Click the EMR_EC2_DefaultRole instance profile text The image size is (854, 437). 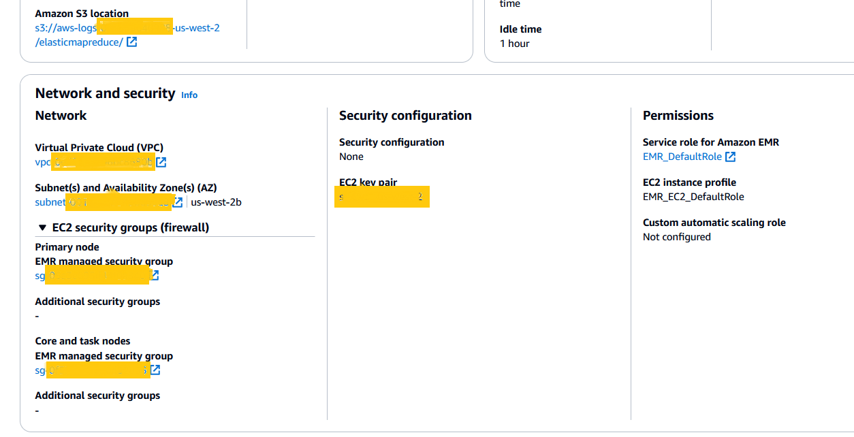[693, 197]
